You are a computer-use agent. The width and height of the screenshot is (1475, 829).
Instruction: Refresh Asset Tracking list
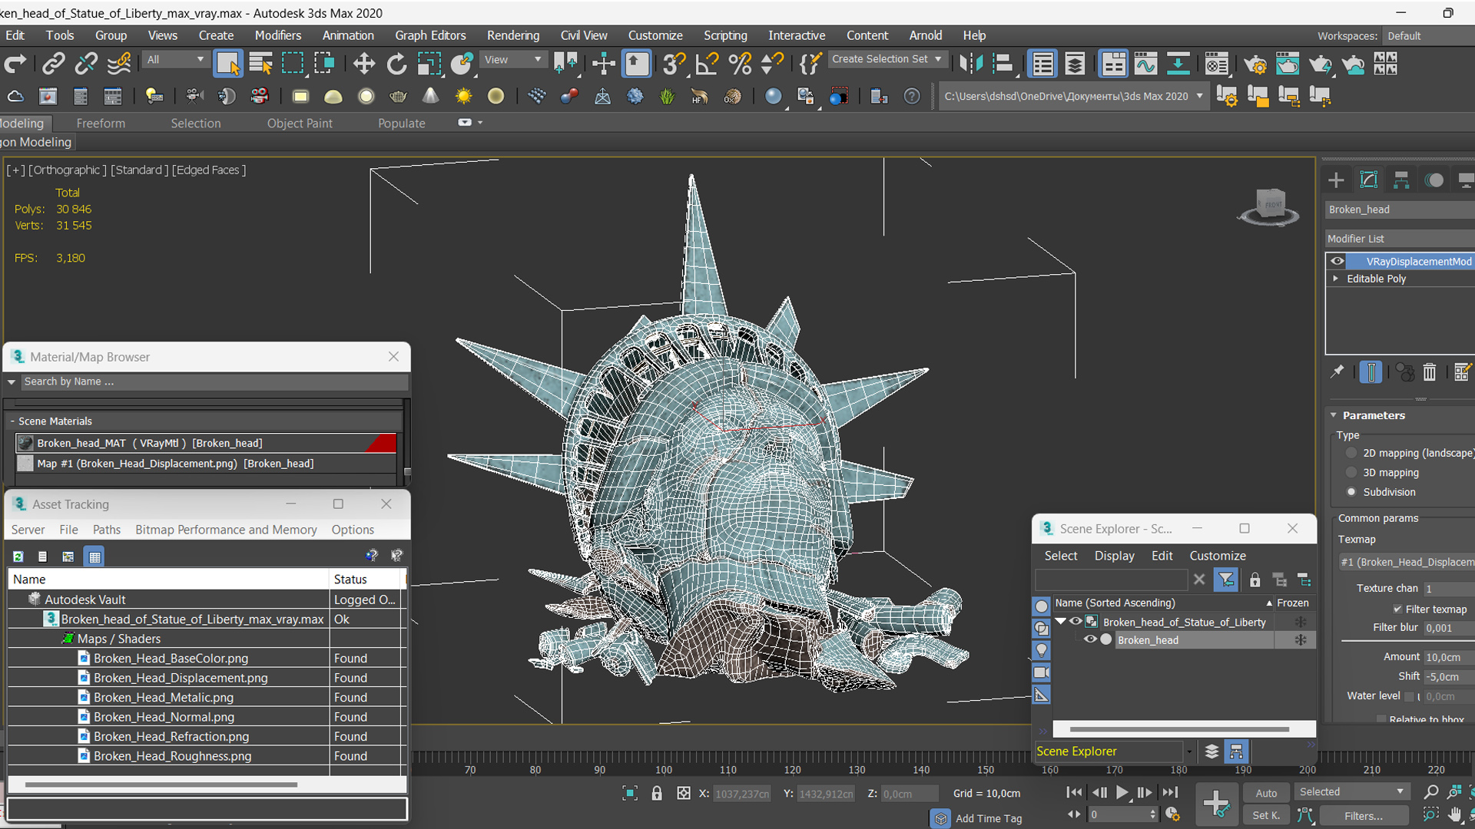(x=18, y=557)
